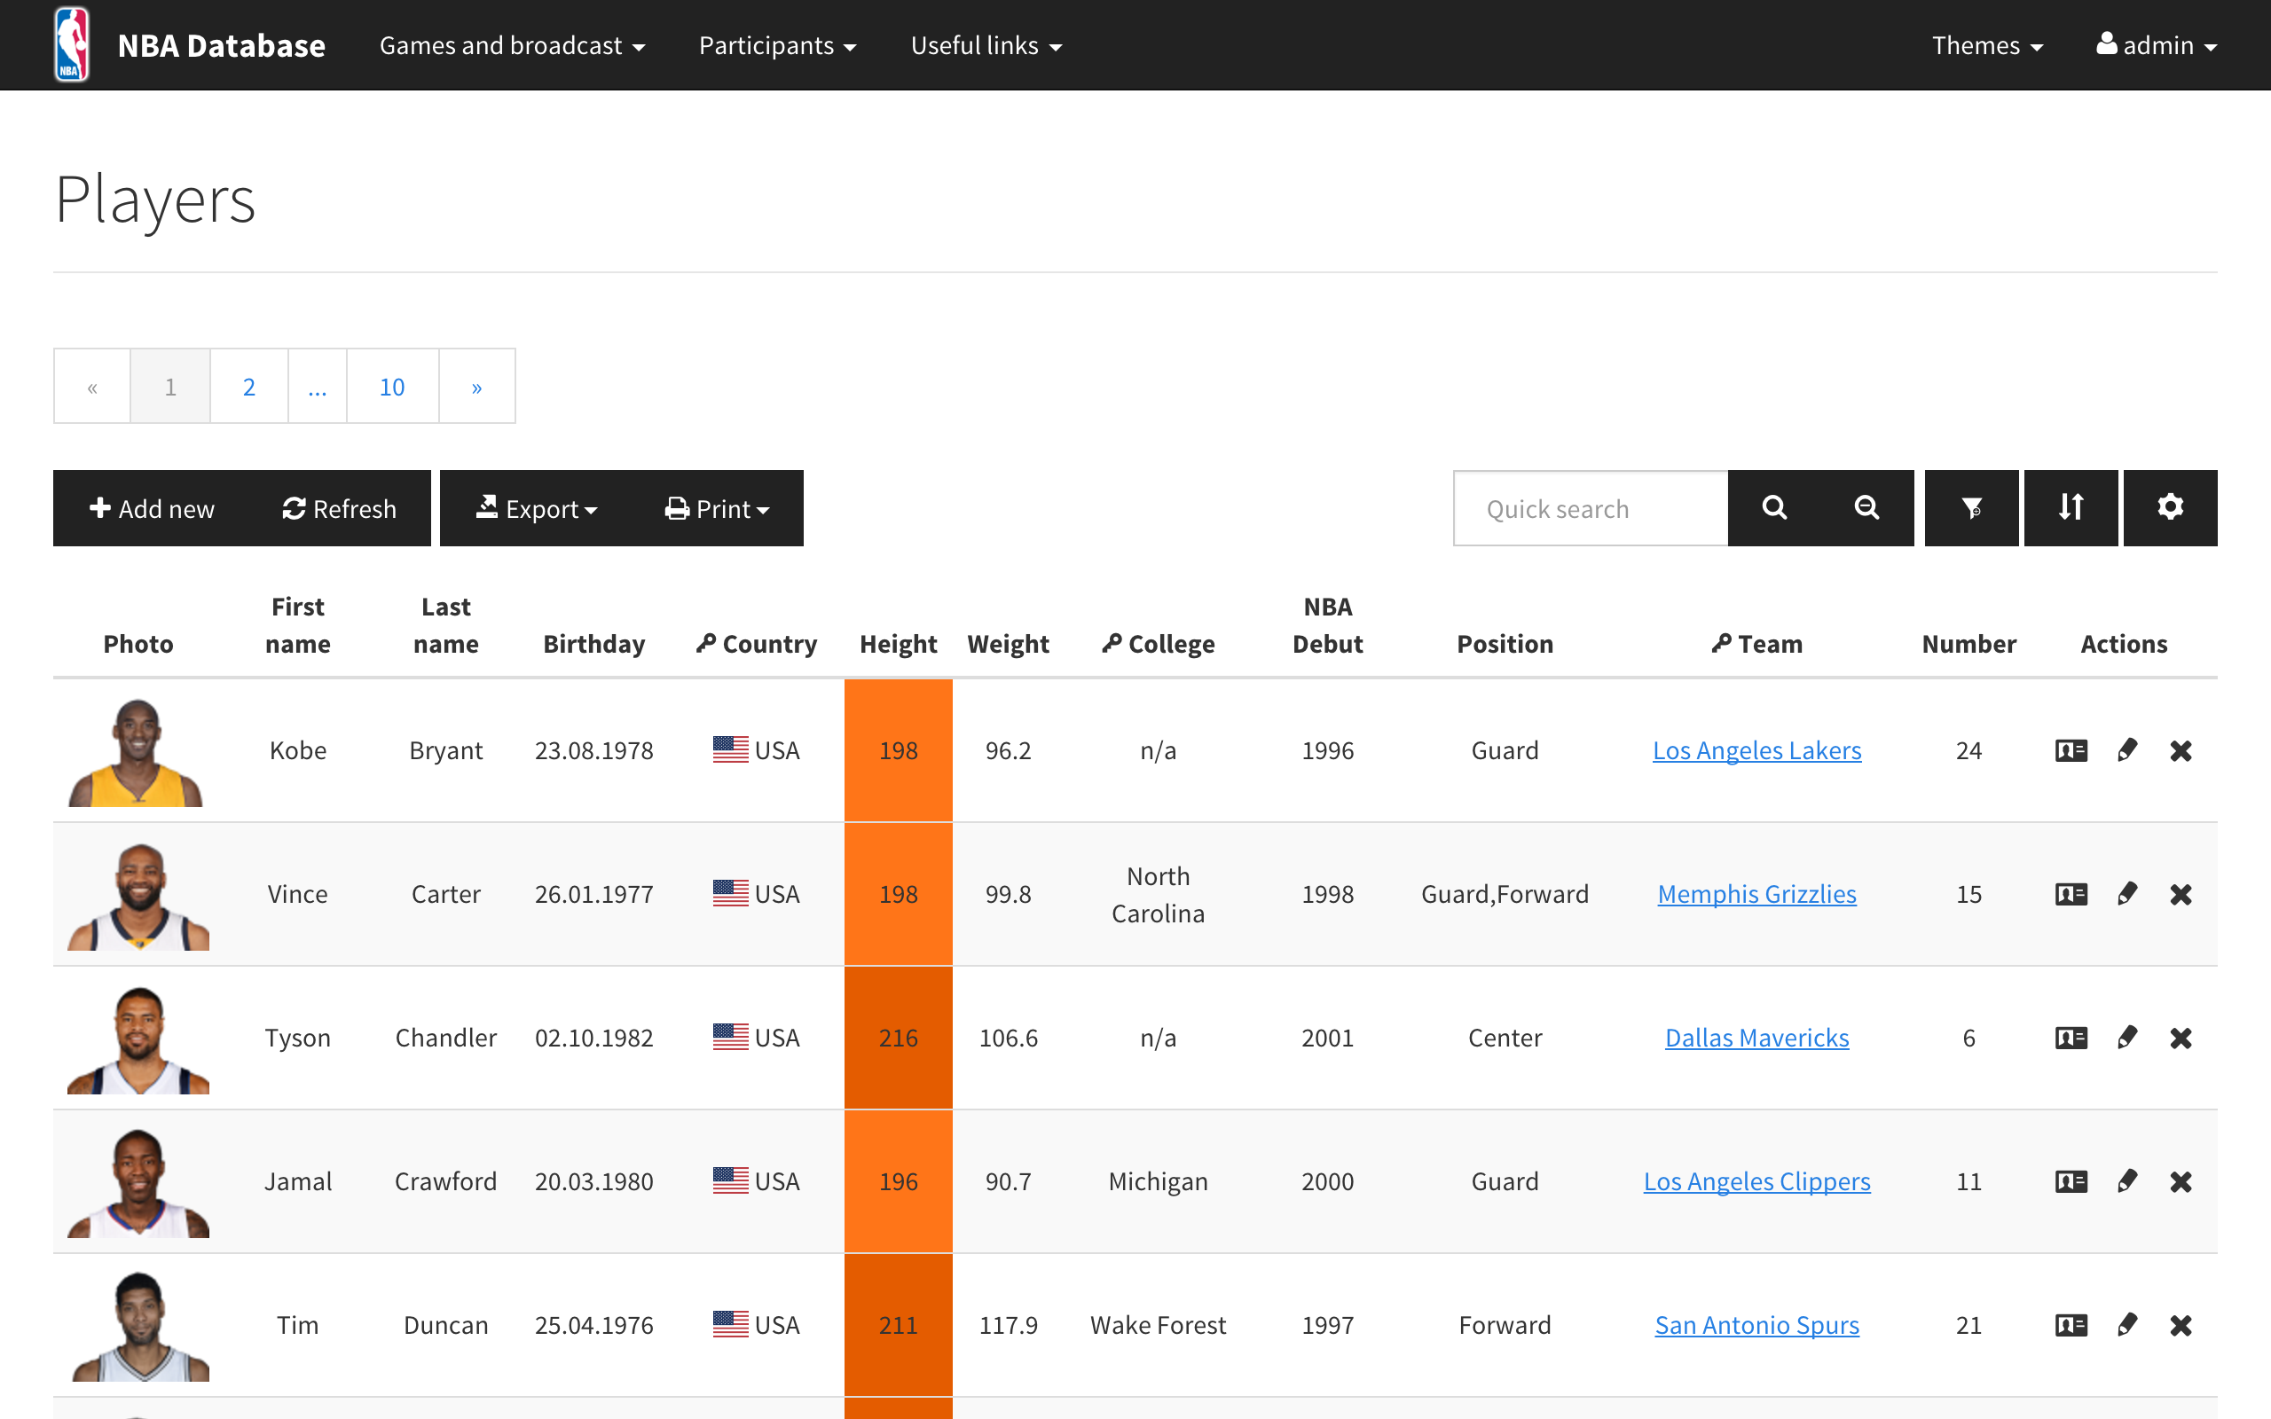The width and height of the screenshot is (2271, 1419).
Task: Open the Useful links menu
Action: 986,44
